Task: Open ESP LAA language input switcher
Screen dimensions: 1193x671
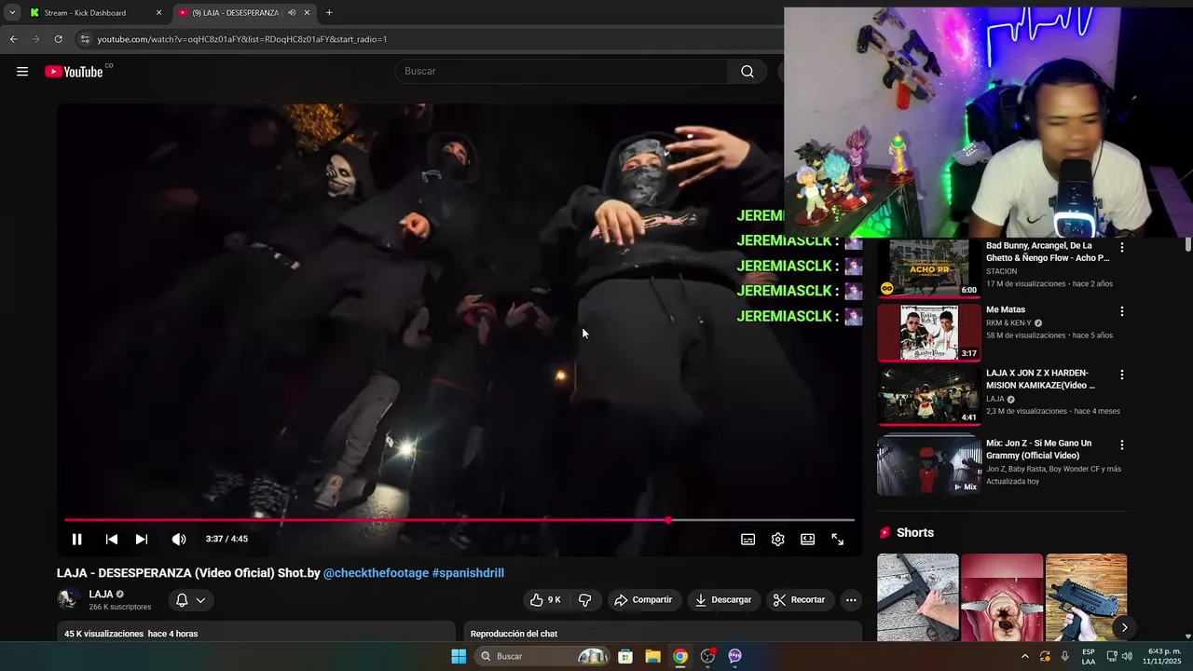Action: [1089, 656]
